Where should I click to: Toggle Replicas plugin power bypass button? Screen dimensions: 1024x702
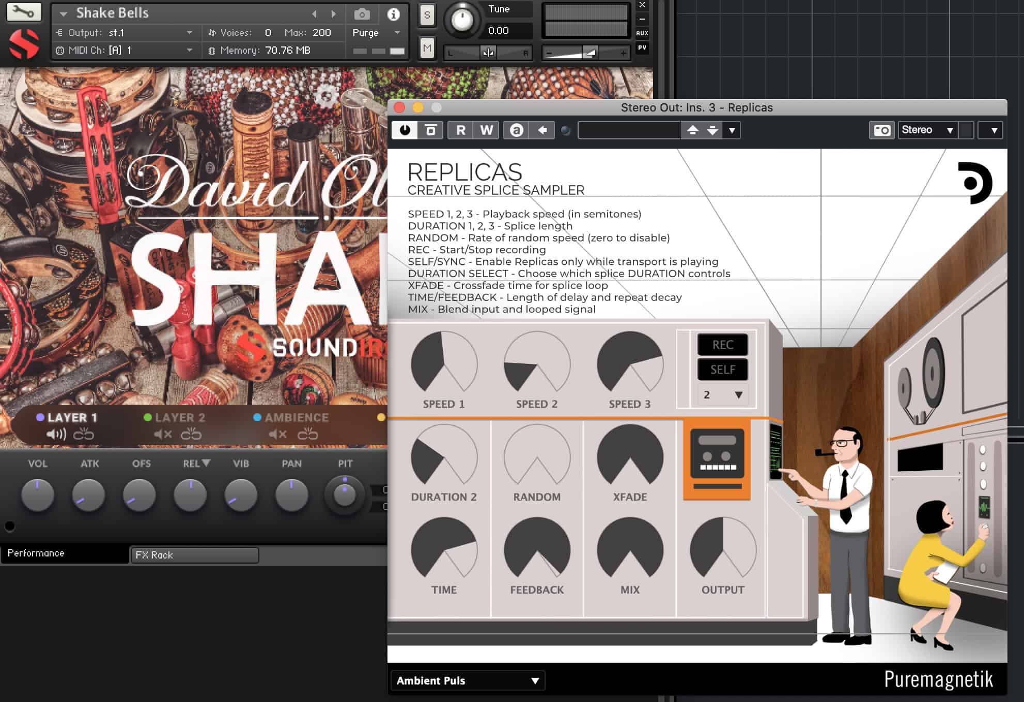405,130
